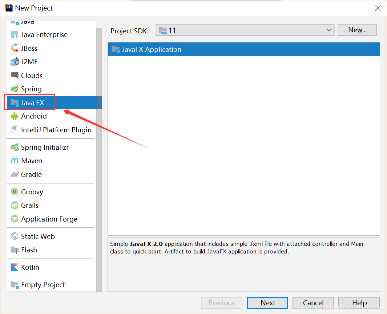Image resolution: width=387 pixels, height=314 pixels.
Task: Select JBoss project type
Action: pyautogui.click(x=52, y=48)
